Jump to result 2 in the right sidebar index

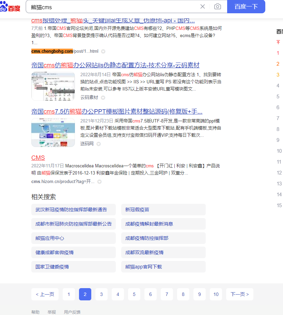point(278,64)
